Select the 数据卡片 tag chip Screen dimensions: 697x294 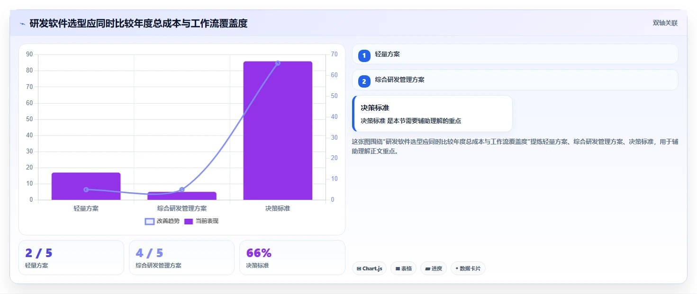pyautogui.click(x=468, y=268)
